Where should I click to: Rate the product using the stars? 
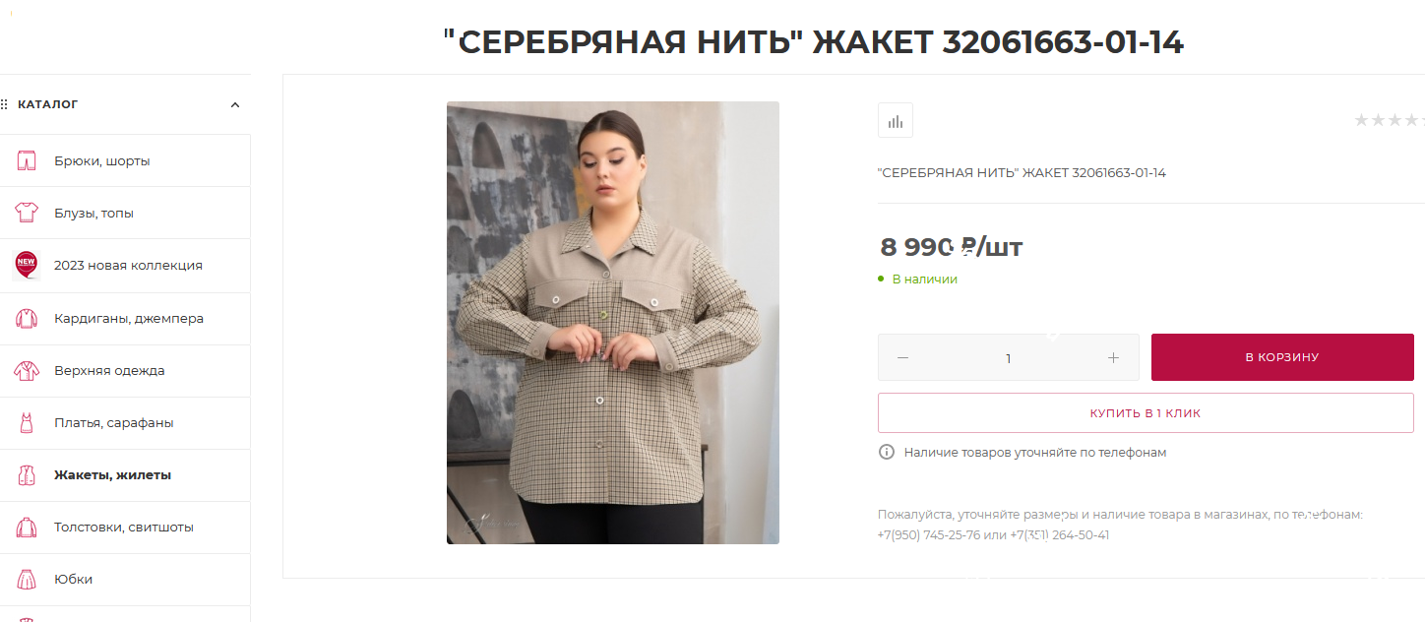click(x=1389, y=120)
